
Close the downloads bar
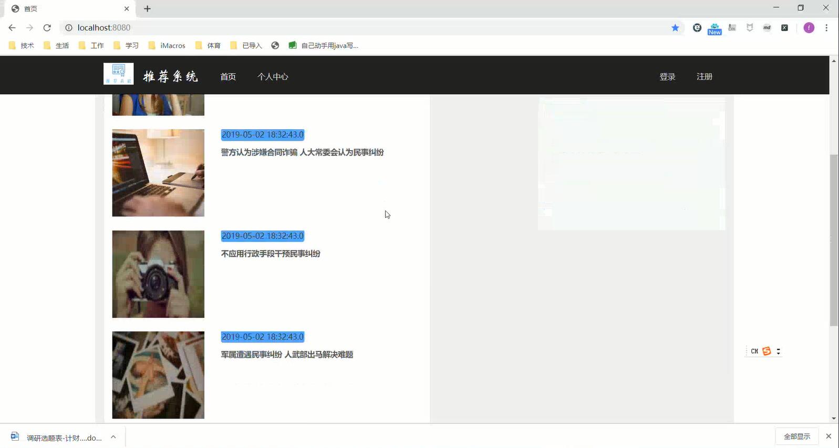click(x=828, y=436)
